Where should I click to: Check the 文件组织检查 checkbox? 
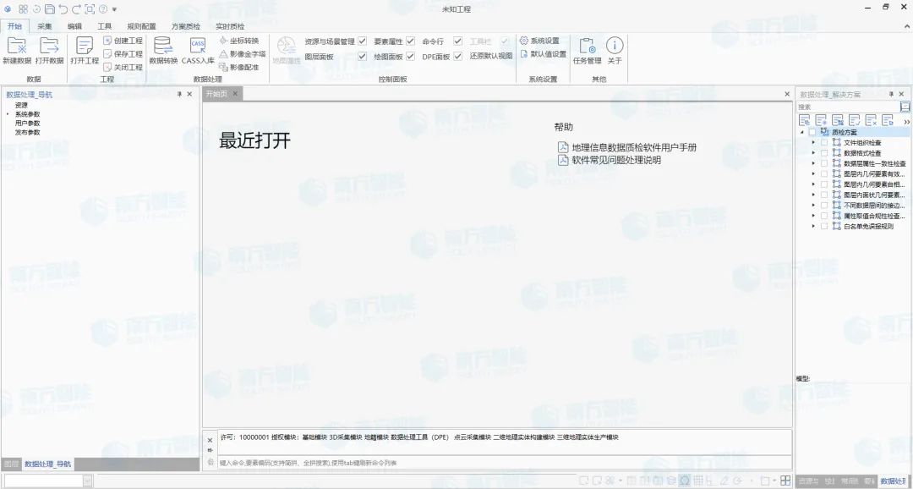pos(824,143)
